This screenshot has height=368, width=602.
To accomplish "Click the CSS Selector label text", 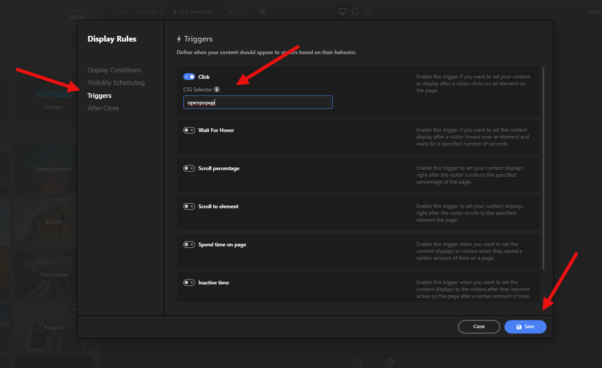I will tap(198, 90).
